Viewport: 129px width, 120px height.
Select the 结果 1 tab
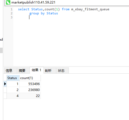(37, 70)
